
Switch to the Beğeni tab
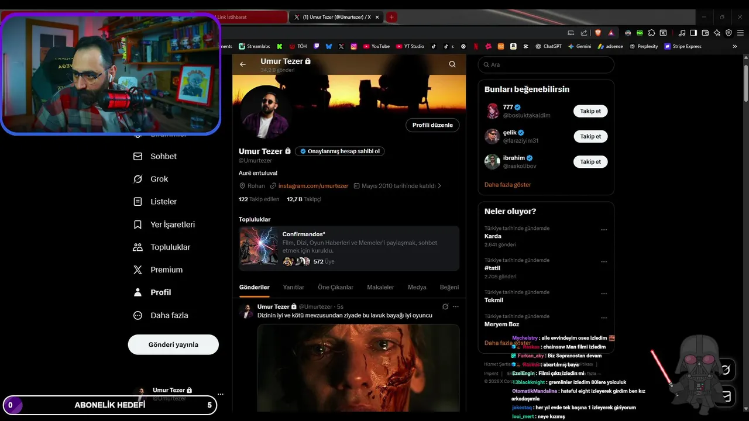pos(449,287)
